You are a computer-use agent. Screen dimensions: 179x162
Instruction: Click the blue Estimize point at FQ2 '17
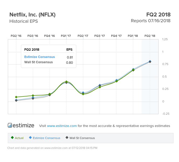click(x=83, y=92)
